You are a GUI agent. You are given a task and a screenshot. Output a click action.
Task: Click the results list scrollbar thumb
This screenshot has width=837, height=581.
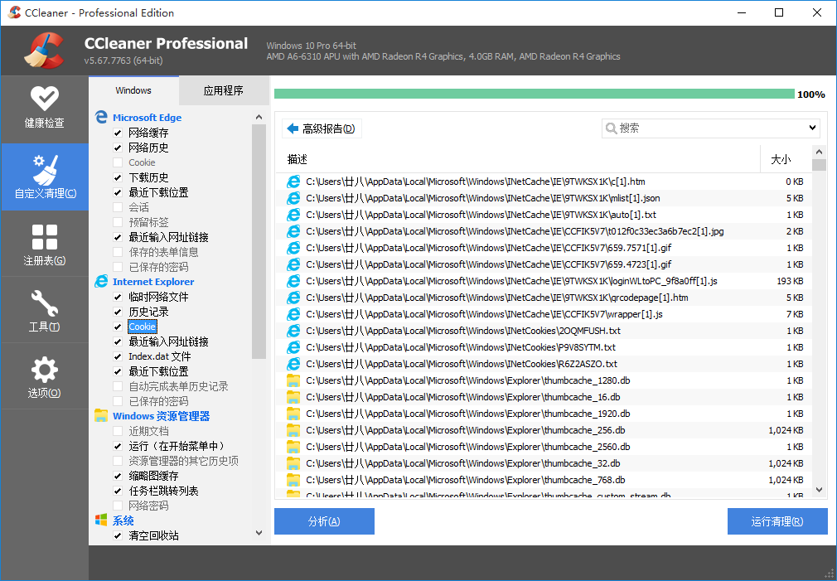pos(820,165)
